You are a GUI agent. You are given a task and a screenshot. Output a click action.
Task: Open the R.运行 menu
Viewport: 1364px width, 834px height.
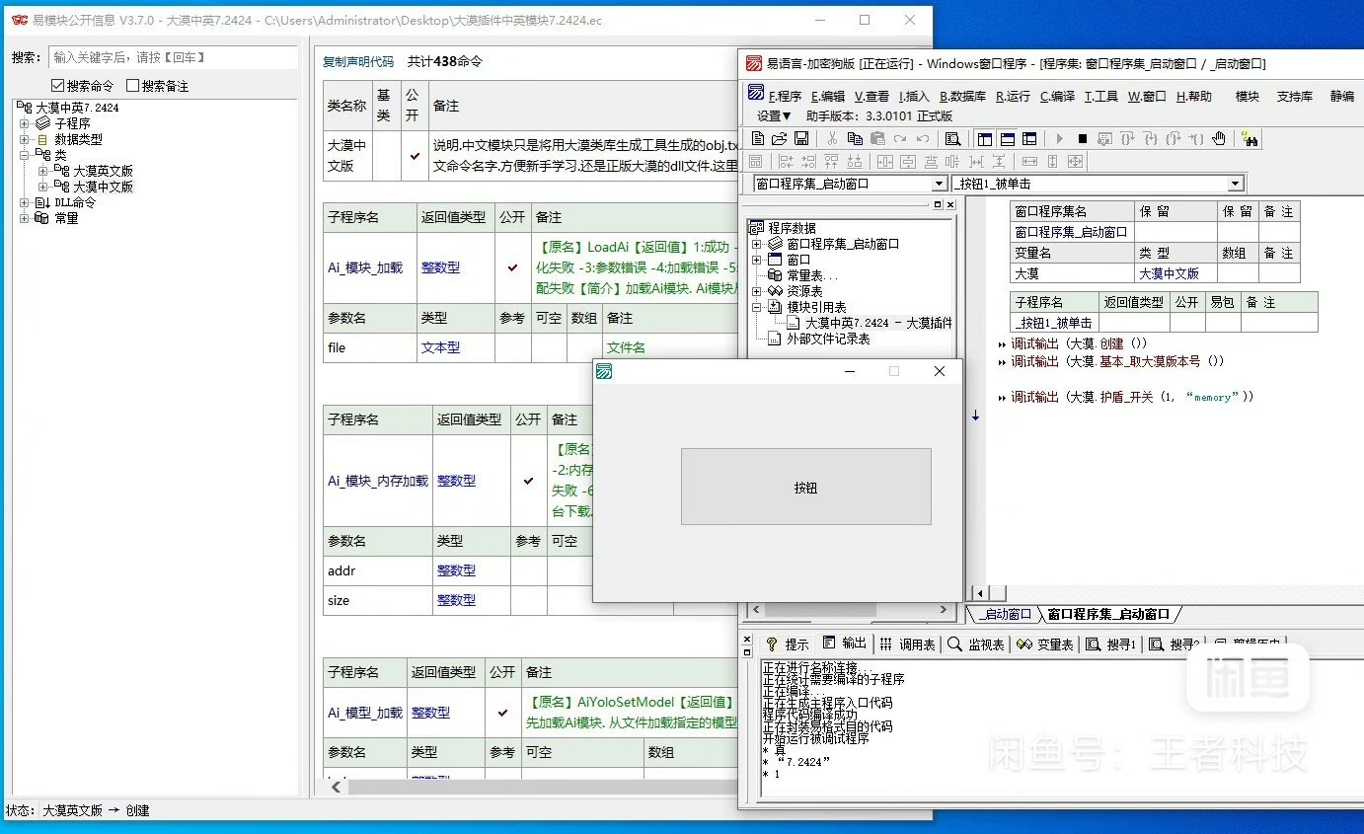click(1013, 96)
